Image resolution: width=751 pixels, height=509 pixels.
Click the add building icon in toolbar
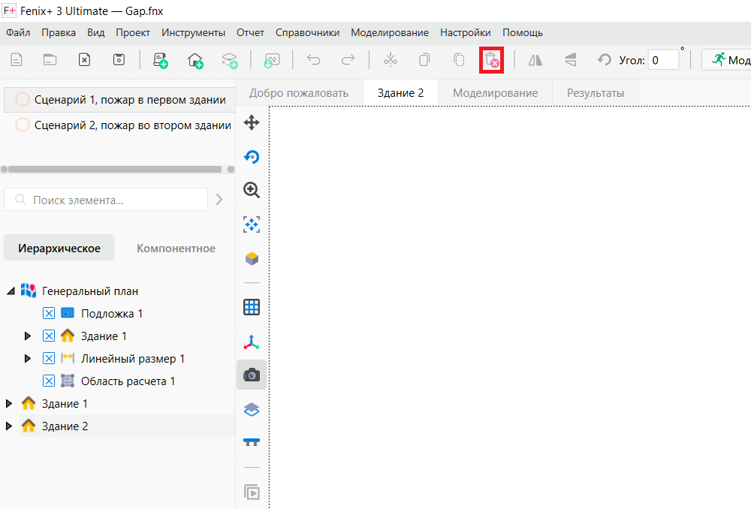(x=195, y=60)
